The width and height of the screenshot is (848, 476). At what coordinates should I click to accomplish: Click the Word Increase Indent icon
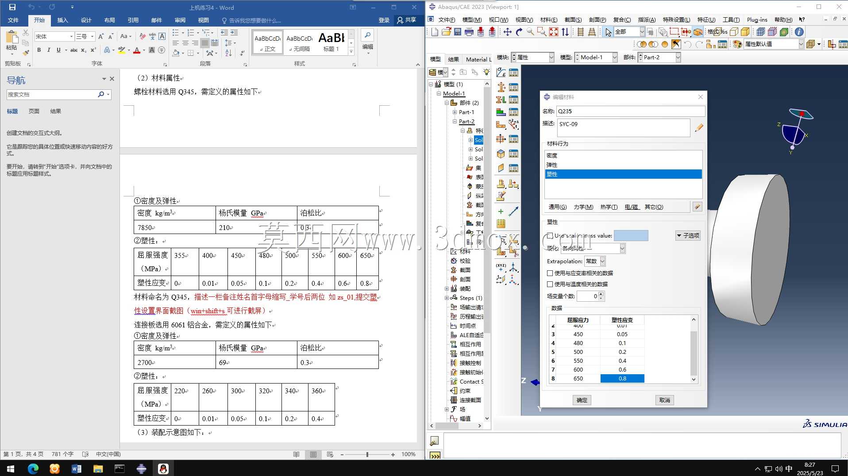[234, 33]
